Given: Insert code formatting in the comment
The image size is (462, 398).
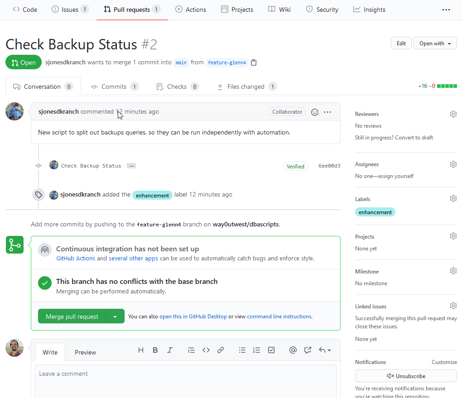Looking at the screenshot, I should (206, 350).
